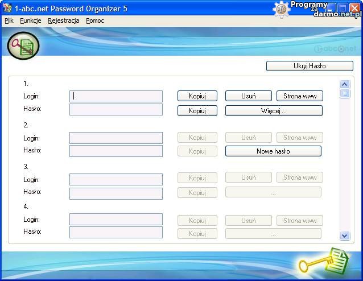The image size is (363, 281).
Task: Click the Login field of entry 2
Action: (x=116, y=138)
